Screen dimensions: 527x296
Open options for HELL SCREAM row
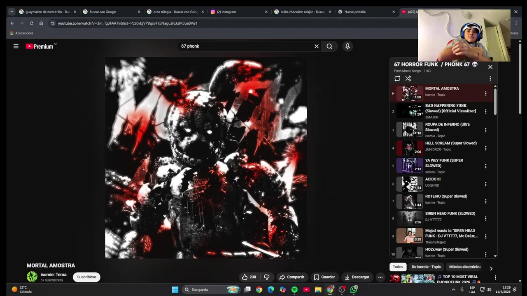(486, 148)
